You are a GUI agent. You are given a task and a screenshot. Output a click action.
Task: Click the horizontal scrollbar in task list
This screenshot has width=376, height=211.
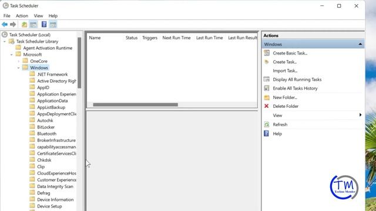(135, 105)
